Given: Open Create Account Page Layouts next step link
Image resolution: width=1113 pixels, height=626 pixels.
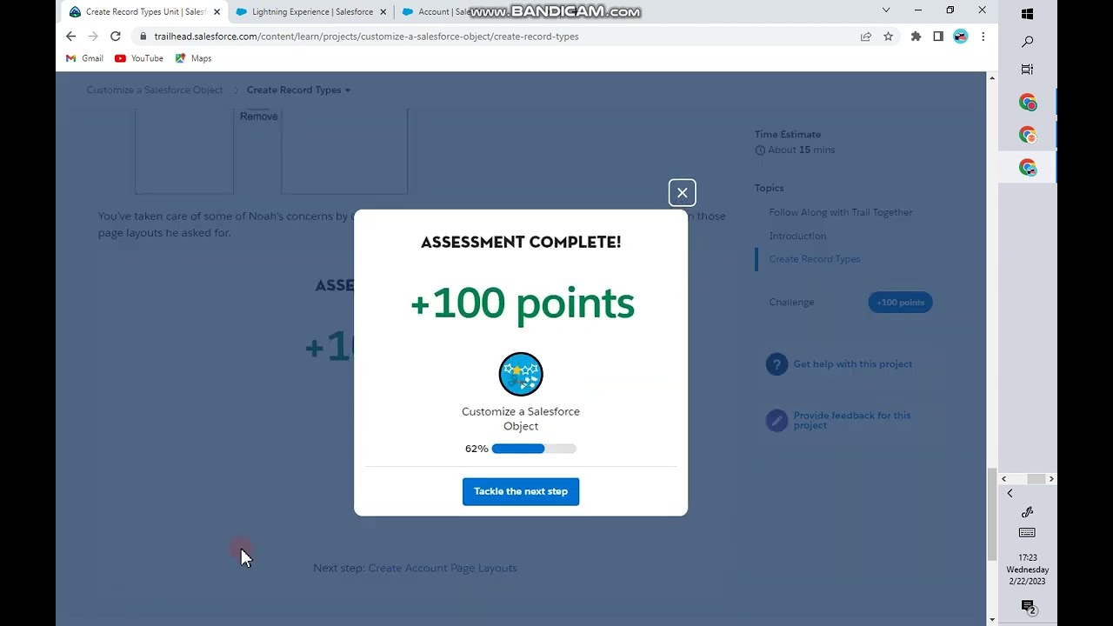Looking at the screenshot, I should (x=443, y=568).
